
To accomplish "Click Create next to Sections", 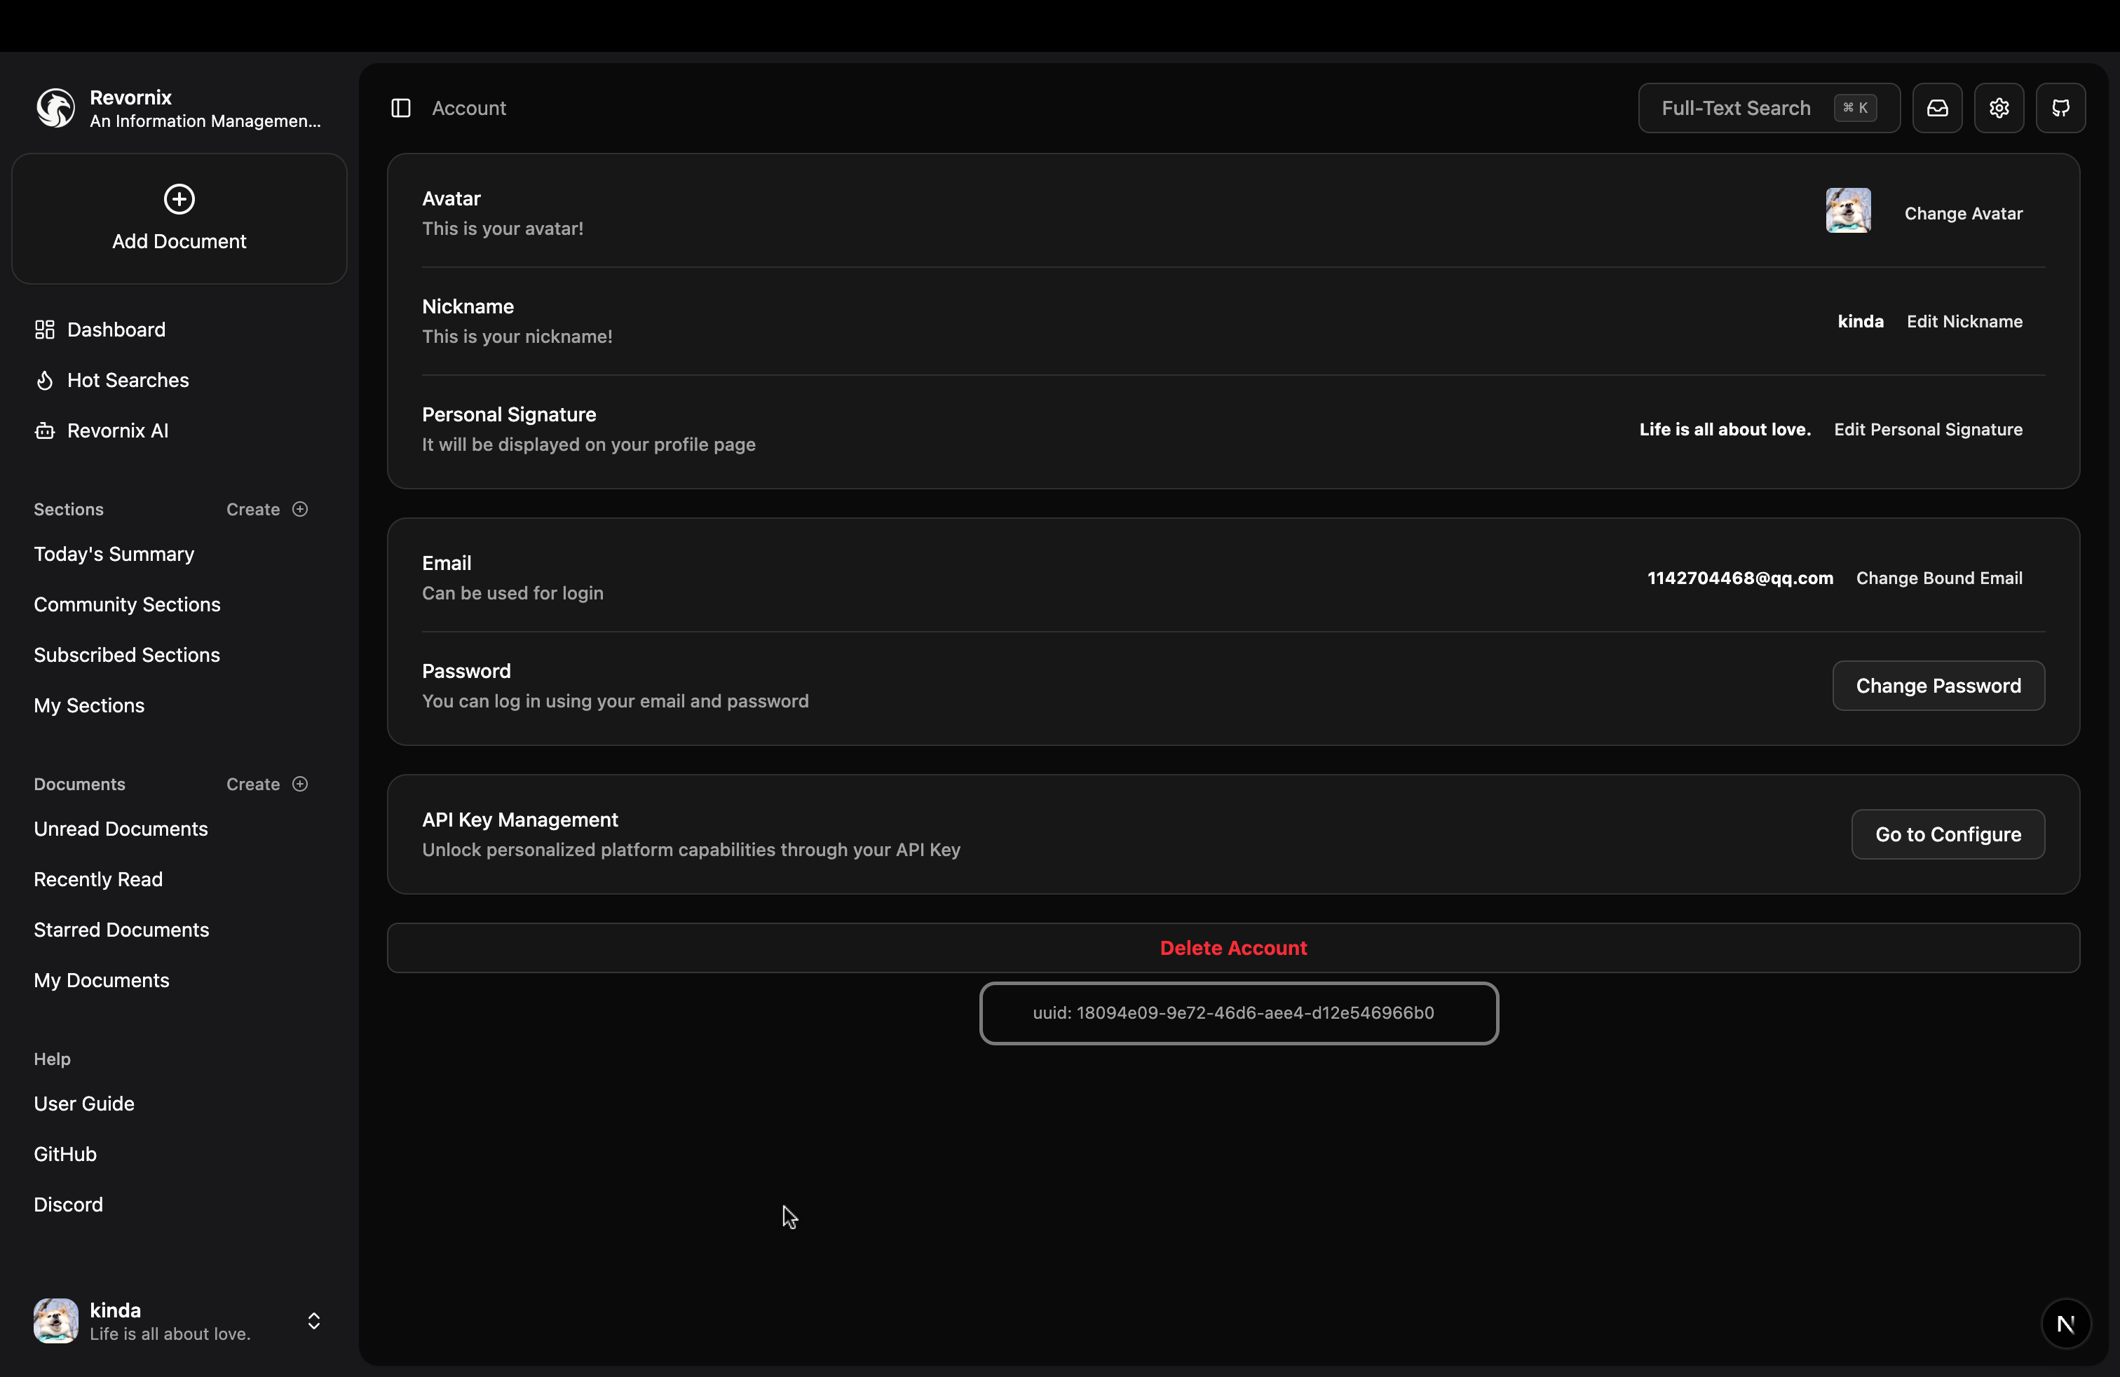I will click(x=253, y=510).
